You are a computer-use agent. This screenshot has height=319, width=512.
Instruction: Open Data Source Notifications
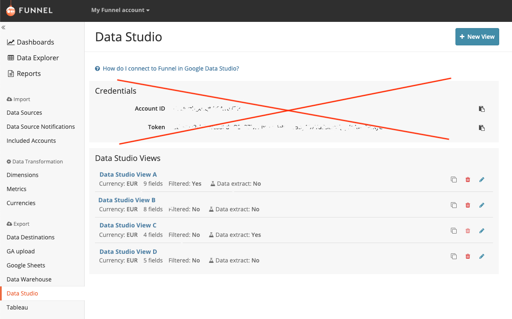[x=41, y=127]
